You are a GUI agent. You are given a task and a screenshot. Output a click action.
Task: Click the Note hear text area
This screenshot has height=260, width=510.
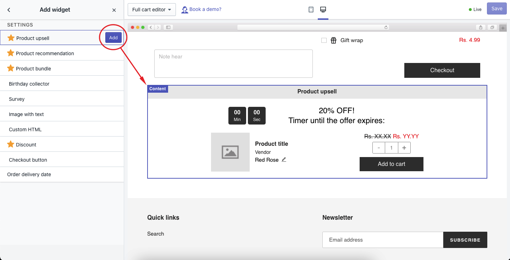(233, 63)
